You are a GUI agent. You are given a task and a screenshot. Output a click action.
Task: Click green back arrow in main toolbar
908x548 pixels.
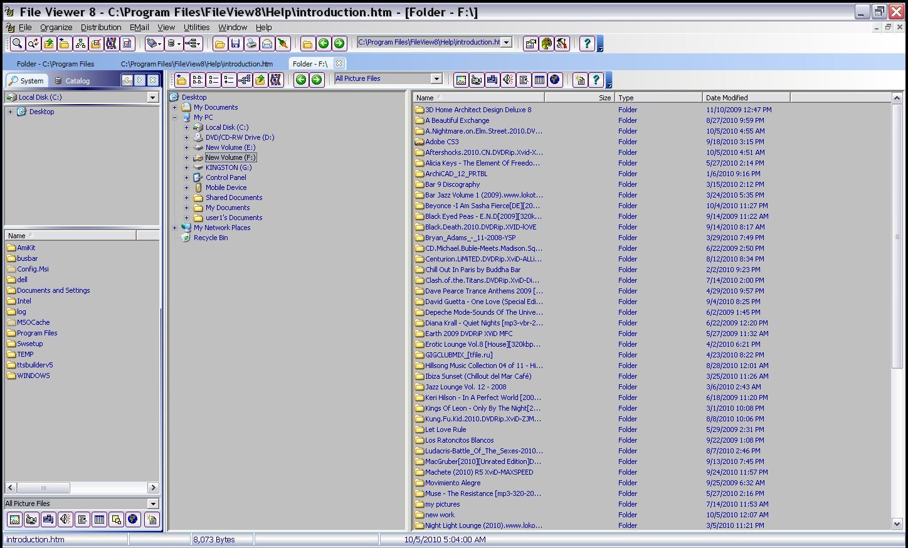[x=324, y=43]
